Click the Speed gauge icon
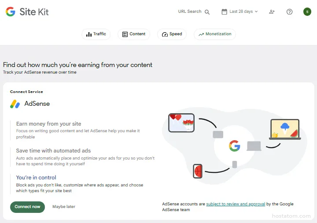This screenshot has height=223, width=317. (165, 34)
